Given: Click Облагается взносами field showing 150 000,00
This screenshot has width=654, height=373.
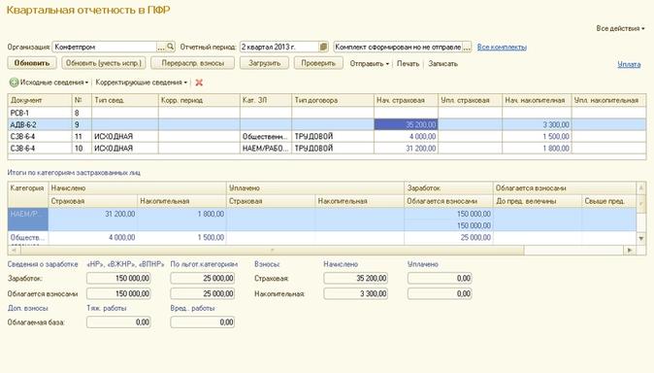Looking at the screenshot, I should (x=118, y=293).
